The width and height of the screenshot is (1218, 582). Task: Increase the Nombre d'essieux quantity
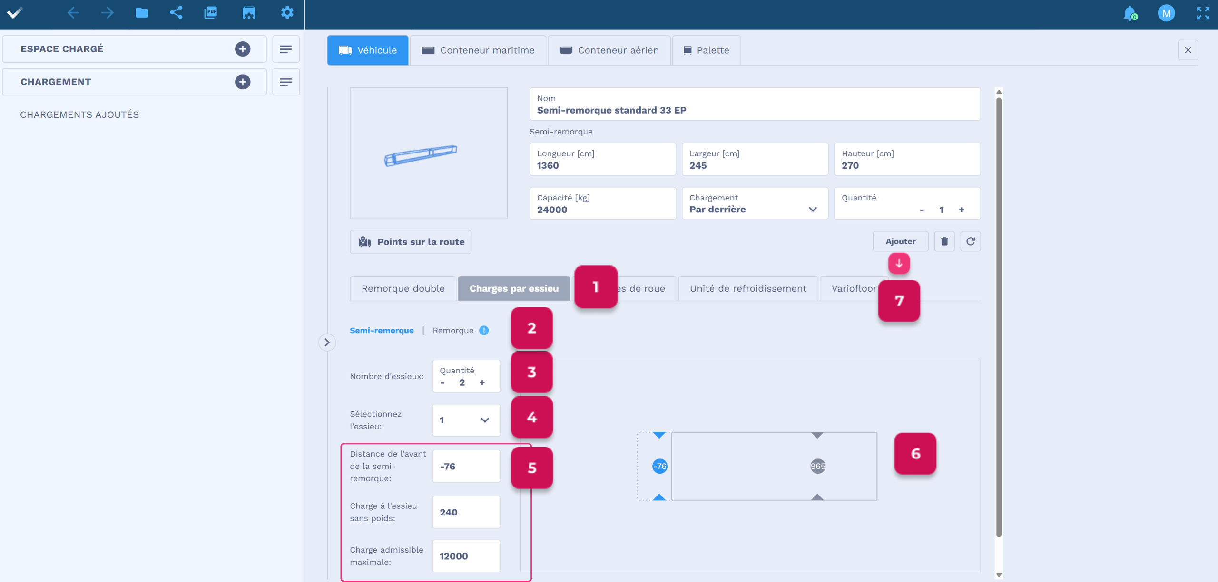[x=482, y=382]
